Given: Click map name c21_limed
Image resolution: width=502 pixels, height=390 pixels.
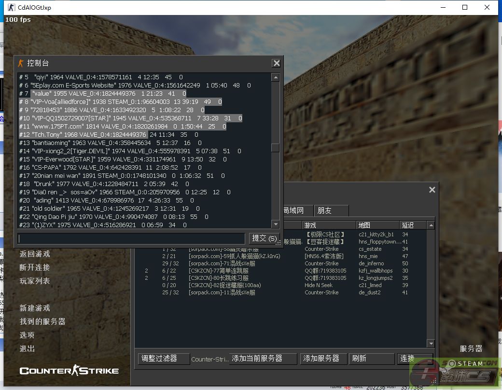Looking at the screenshot, I should (370, 285).
